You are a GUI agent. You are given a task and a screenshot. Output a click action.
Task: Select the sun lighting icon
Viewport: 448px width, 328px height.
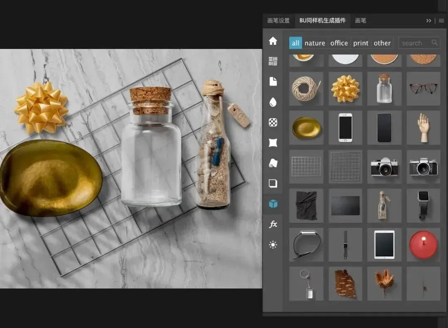pos(273,245)
